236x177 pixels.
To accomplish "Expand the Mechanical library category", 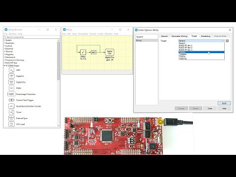I will [4, 57].
